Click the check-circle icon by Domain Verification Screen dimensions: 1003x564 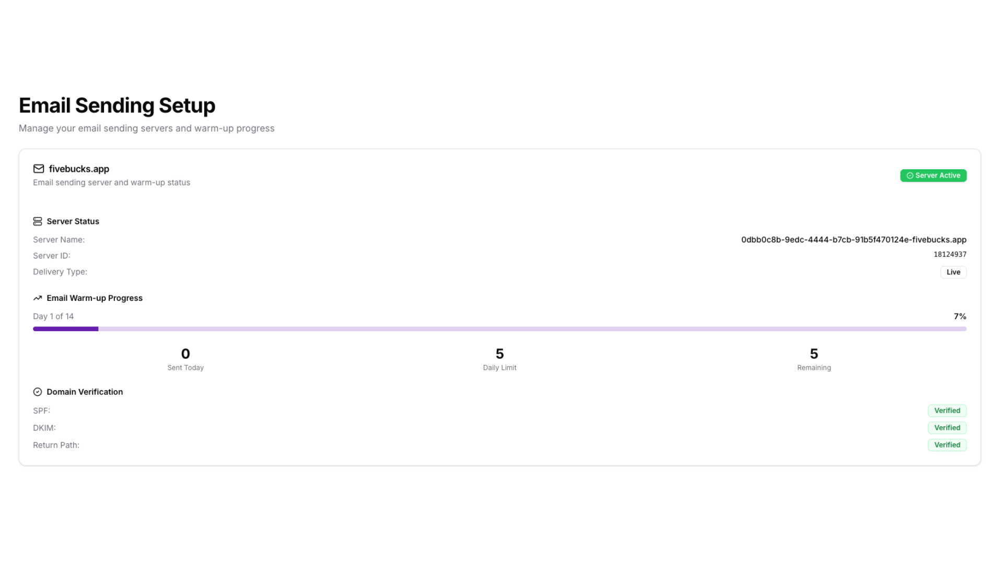click(x=38, y=392)
